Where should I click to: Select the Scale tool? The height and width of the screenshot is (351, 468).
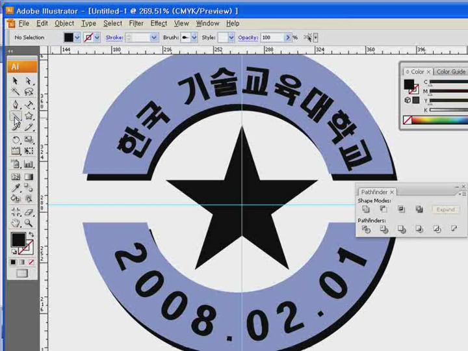(x=29, y=140)
